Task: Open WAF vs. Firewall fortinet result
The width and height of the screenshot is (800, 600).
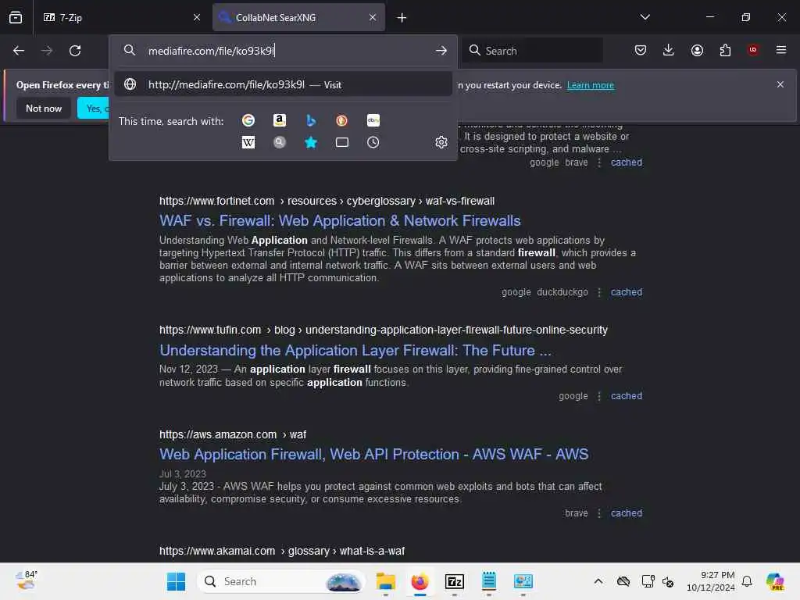Action: click(340, 221)
